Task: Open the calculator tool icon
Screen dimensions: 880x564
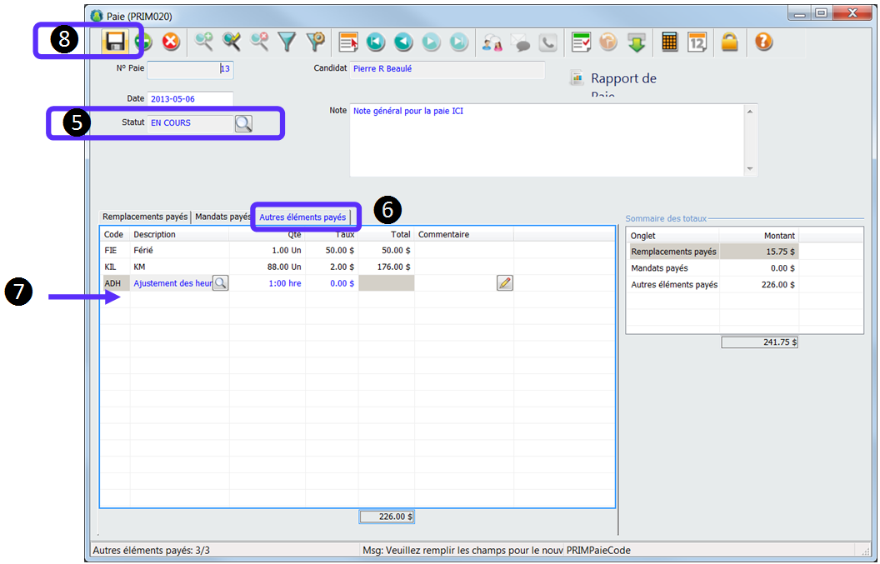Action: 669,42
